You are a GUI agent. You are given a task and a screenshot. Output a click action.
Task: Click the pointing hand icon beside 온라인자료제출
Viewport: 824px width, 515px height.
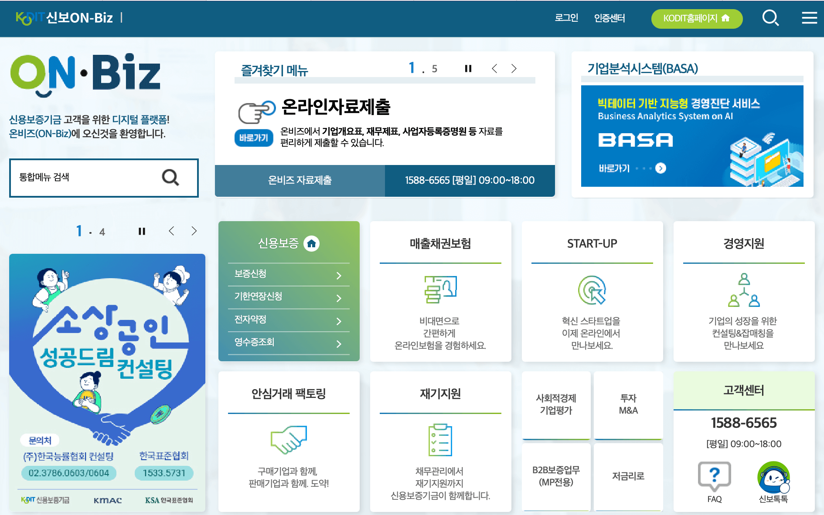[257, 112]
